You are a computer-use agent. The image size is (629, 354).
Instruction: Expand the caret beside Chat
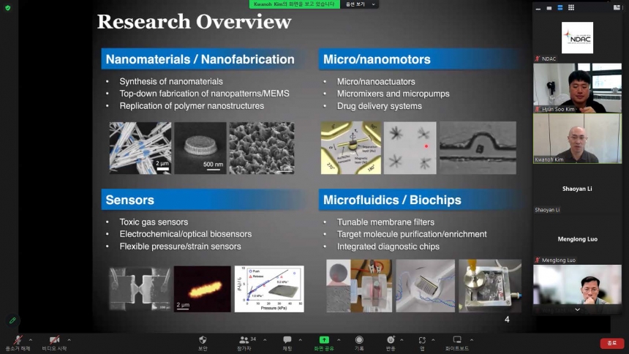(300, 340)
